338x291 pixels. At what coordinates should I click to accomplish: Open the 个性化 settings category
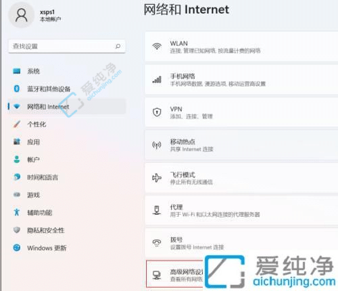pos(67,124)
